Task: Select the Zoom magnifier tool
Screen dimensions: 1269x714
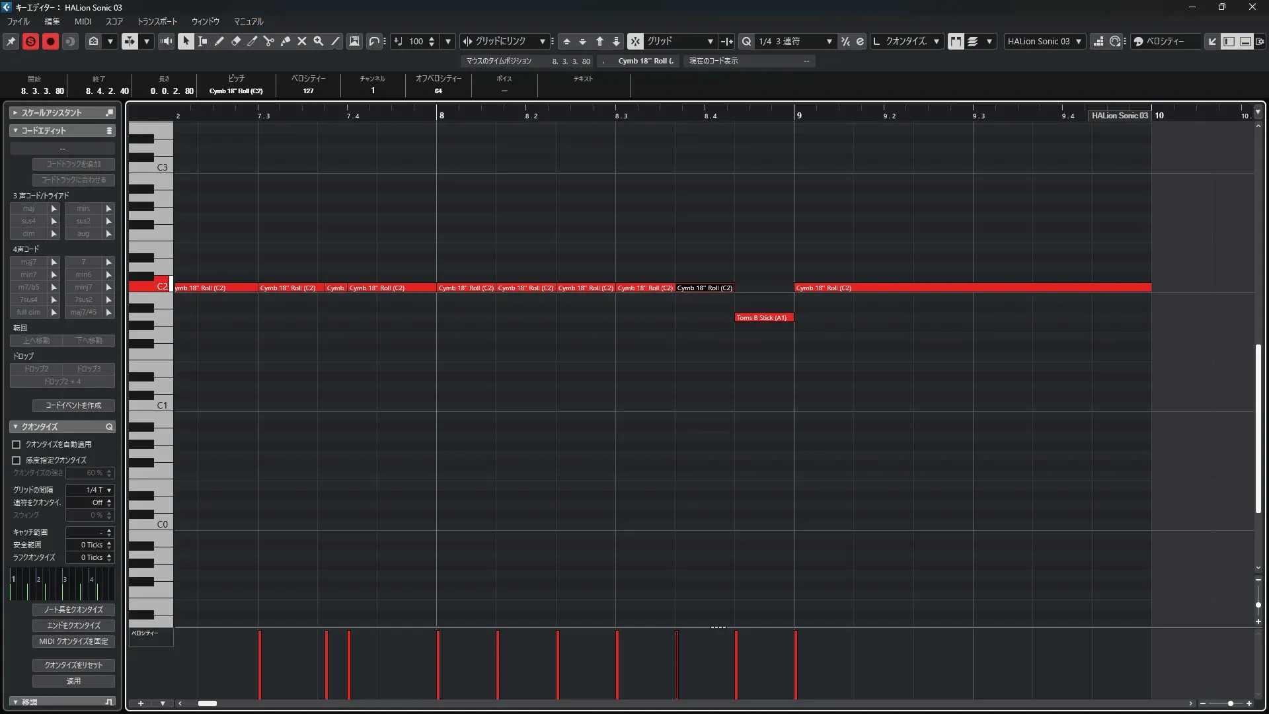Action: coord(318,41)
